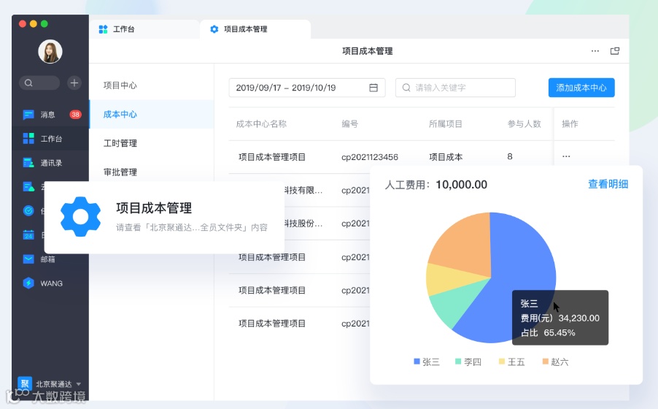Viewport: 658px width, 409px height.
Task: Click the 添加成本中心 button
Action: [x=581, y=88]
